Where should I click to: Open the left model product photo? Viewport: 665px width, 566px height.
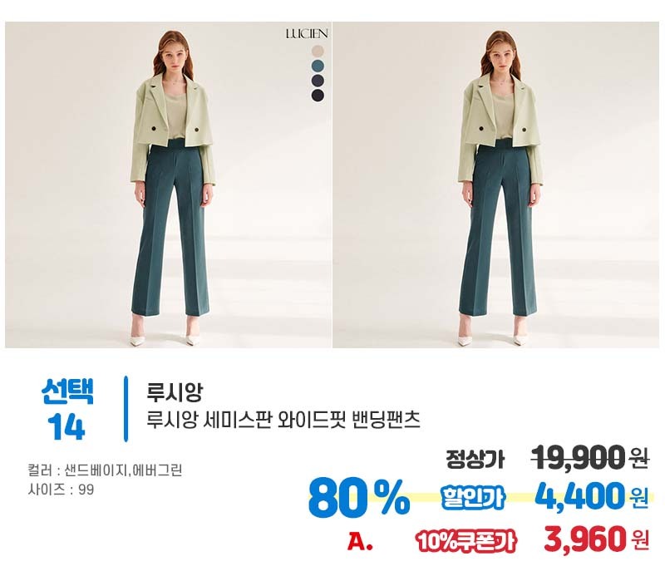[169, 185]
